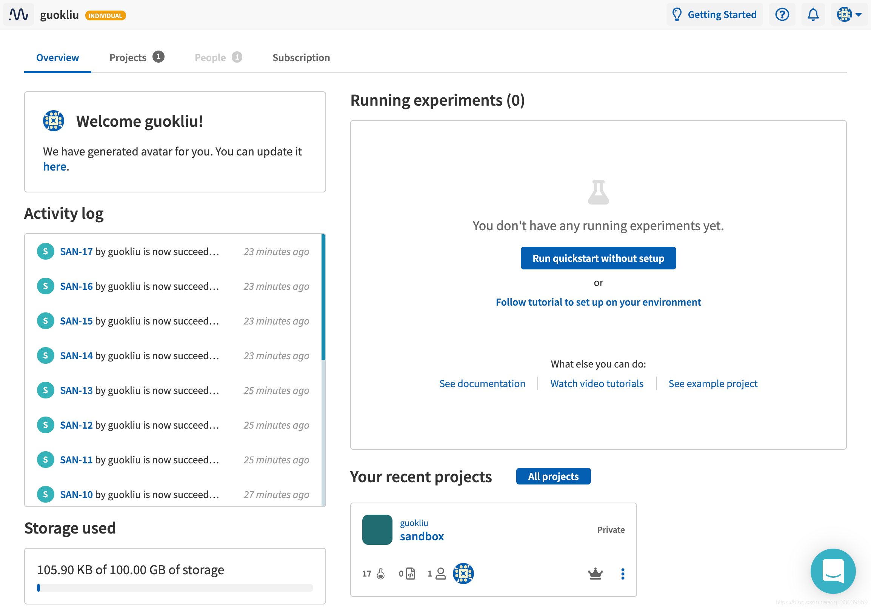Open the help question mark icon
871x609 pixels.
coord(782,15)
